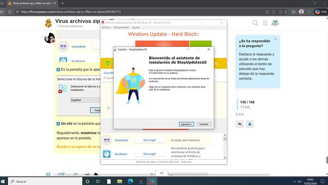Click the installer setup taskbar icon
The width and height of the screenshot is (328, 185).
[x=152, y=182]
